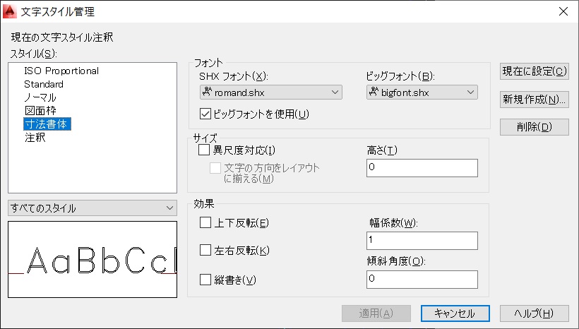The height and width of the screenshot is (329, 579).
Task: Expand the ビッグフォント dropdown list
Action: point(422,92)
